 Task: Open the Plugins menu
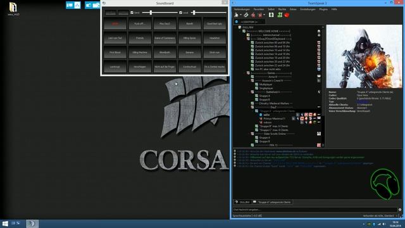pos(323,9)
